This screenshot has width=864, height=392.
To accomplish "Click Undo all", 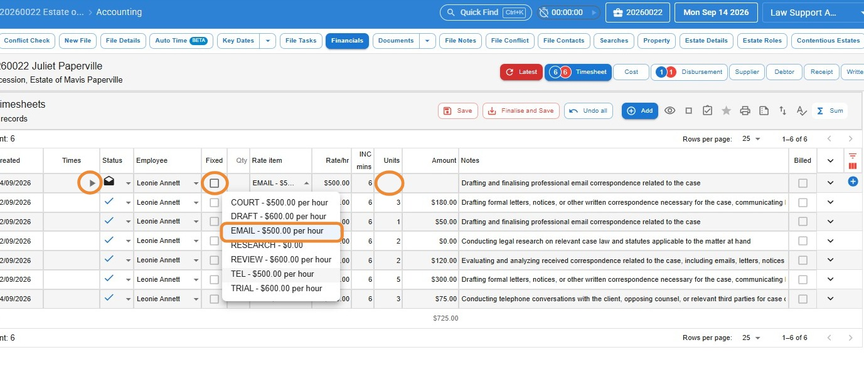I will tap(589, 111).
